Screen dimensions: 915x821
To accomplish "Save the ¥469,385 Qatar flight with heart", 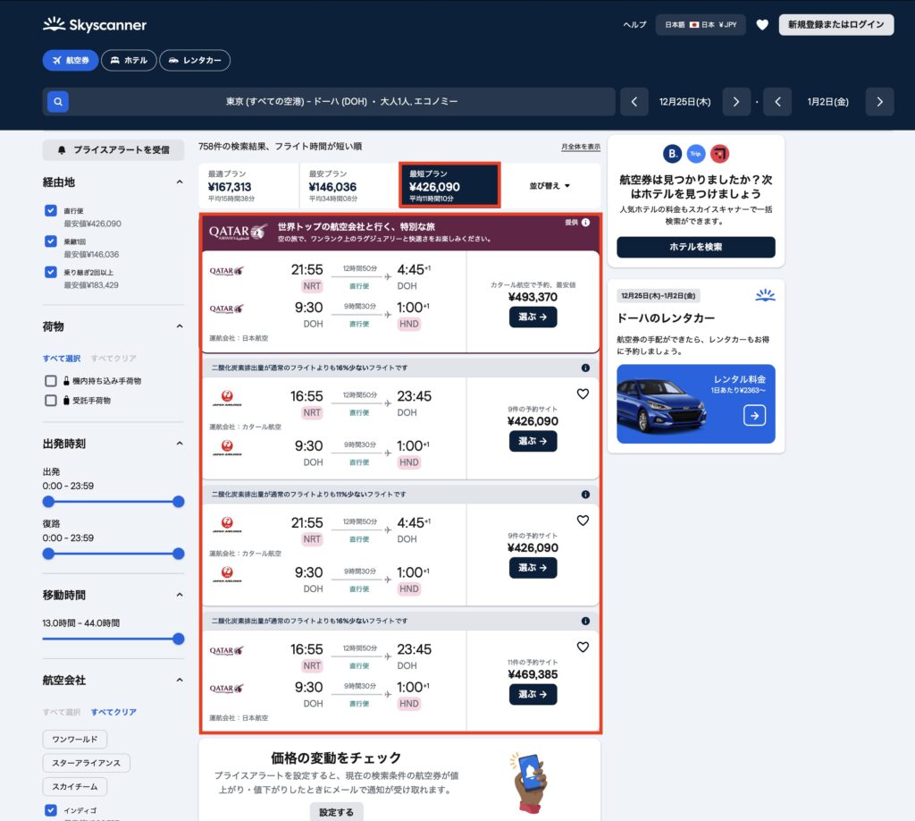I will (583, 647).
